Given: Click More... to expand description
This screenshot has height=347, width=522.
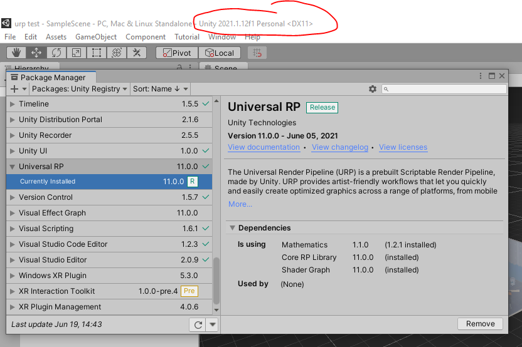Looking at the screenshot, I should coord(240,204).
